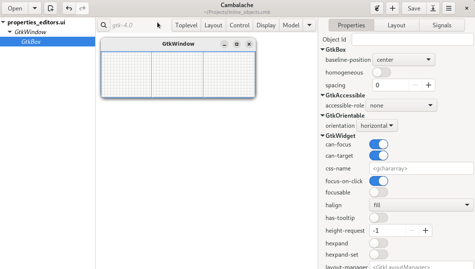Image resolution: width=475 pixels, height=269 pixels.
Task: Click the third placeholder in GtkBox preview
Action: coord(230,75)
